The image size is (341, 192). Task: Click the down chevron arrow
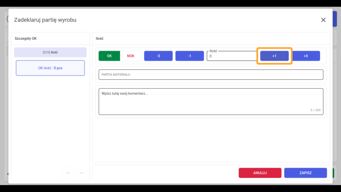tap(82, 173)
